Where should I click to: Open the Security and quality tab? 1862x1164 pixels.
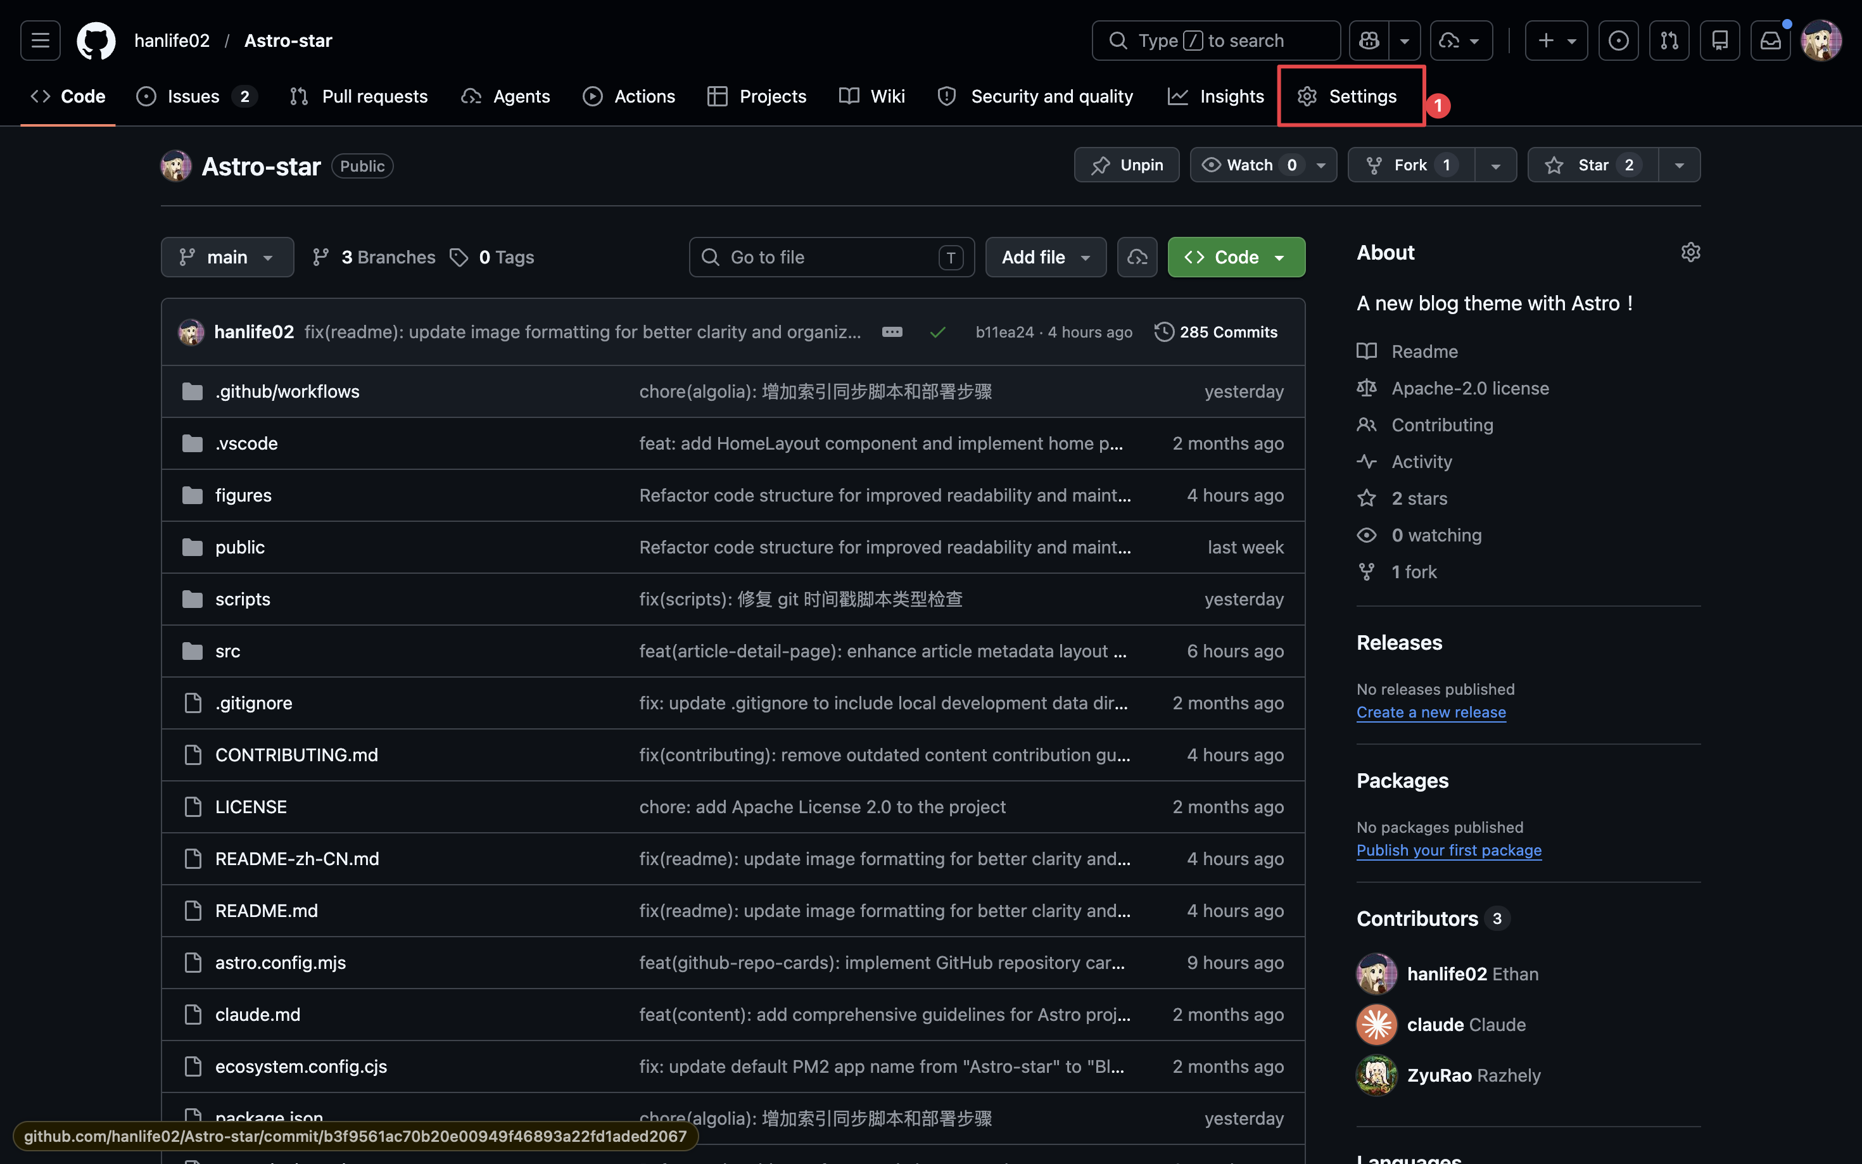click(1034, 96)
